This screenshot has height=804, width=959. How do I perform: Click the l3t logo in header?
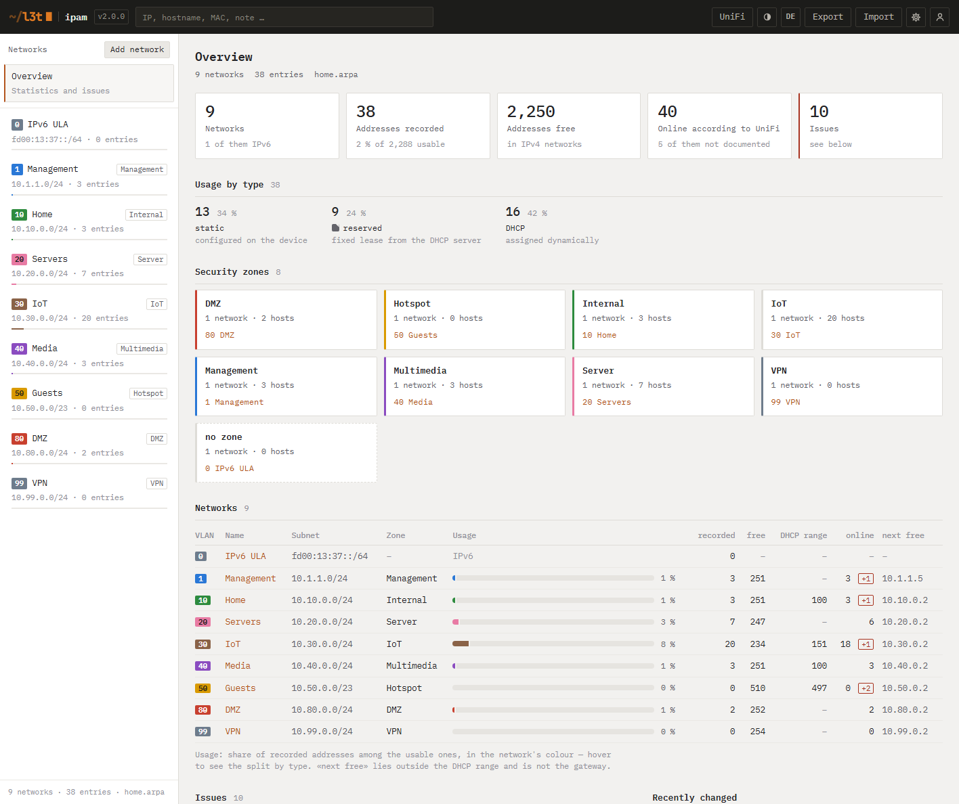30,17
